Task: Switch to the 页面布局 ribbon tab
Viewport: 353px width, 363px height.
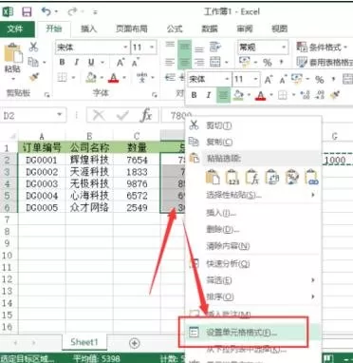Action: click(x=132, y=29)
